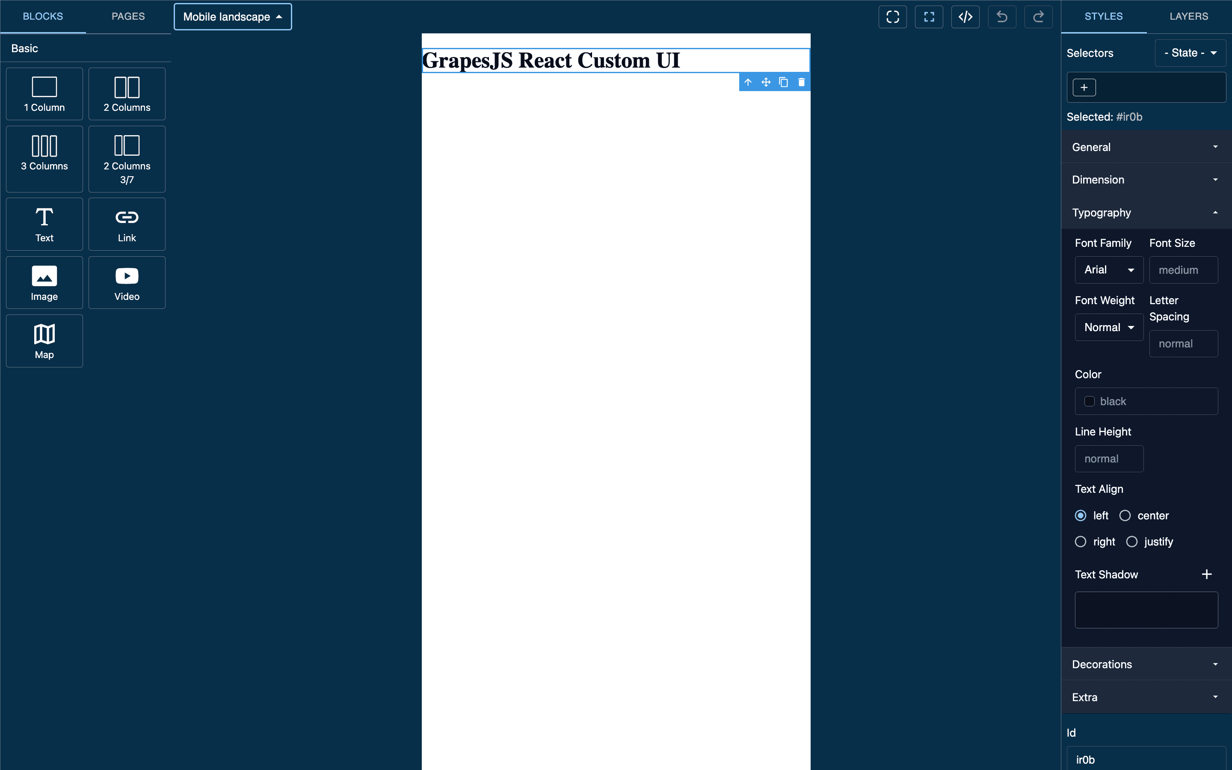This screenshot has height=770, width=1232.
Task: Add the Map block
Action: (44, 341)
